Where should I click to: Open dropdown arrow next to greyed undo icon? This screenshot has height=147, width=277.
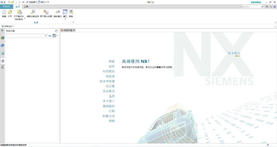click(19, 2)
